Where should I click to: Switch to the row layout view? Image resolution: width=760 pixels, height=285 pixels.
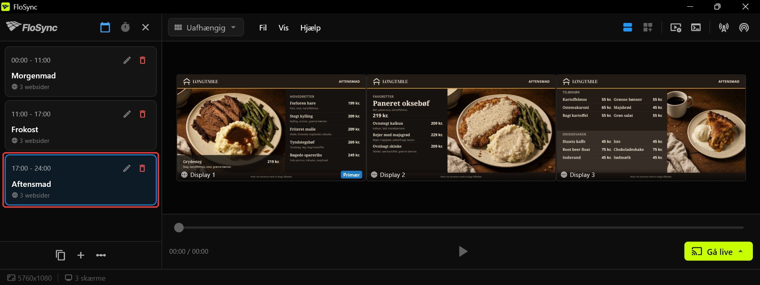pos(627,27)
